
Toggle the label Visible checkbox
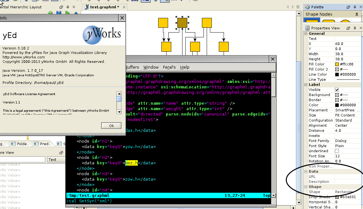coord(337,90)
